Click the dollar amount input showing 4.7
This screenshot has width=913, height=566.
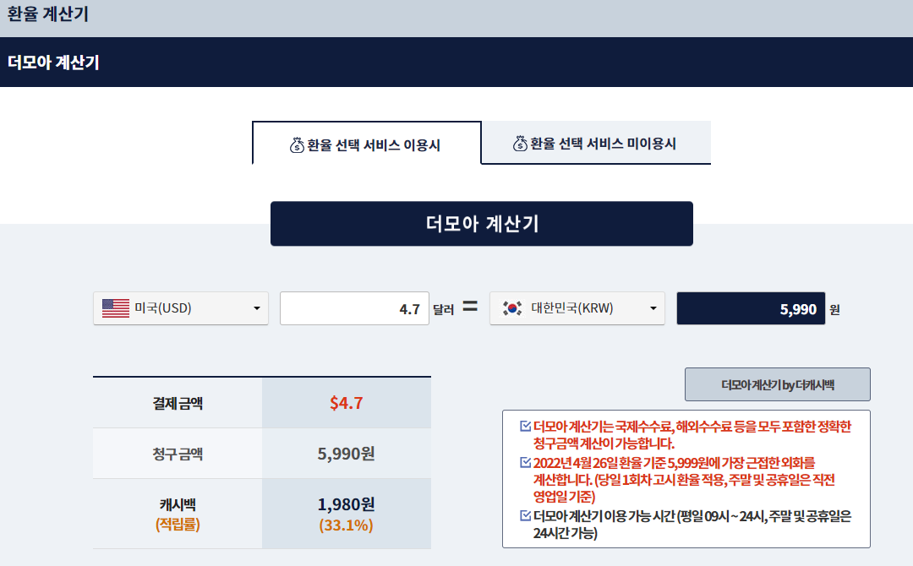[x=354, y=308]
